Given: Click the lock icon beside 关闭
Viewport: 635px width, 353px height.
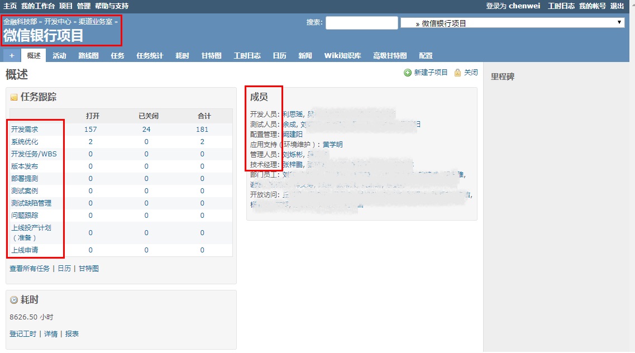Looking at the screenshot, I should (457, 73).
